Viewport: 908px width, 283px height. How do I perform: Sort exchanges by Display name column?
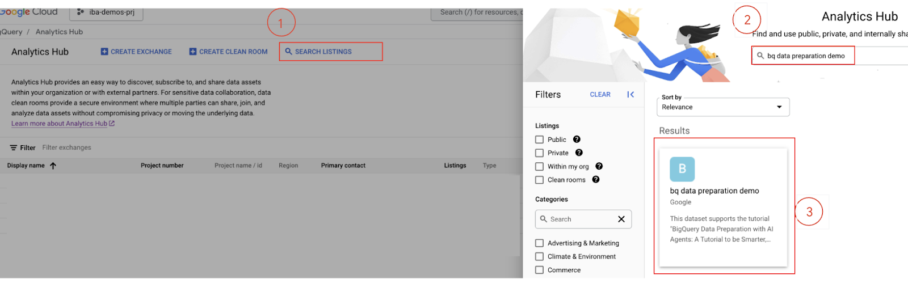click(26, 166)
